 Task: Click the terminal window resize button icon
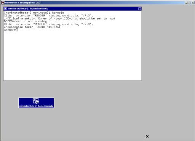(139, 9)
